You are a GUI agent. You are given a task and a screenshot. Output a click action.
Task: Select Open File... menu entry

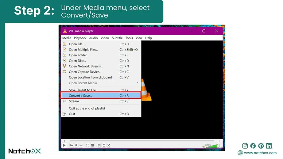[x=101, y=44]
